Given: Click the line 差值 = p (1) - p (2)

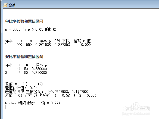Looking at the screenshot, I should coord(24,84).
